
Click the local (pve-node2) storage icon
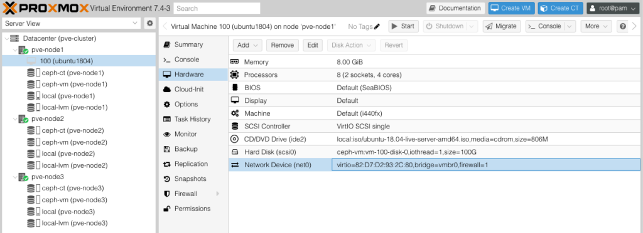coord(31,153)
